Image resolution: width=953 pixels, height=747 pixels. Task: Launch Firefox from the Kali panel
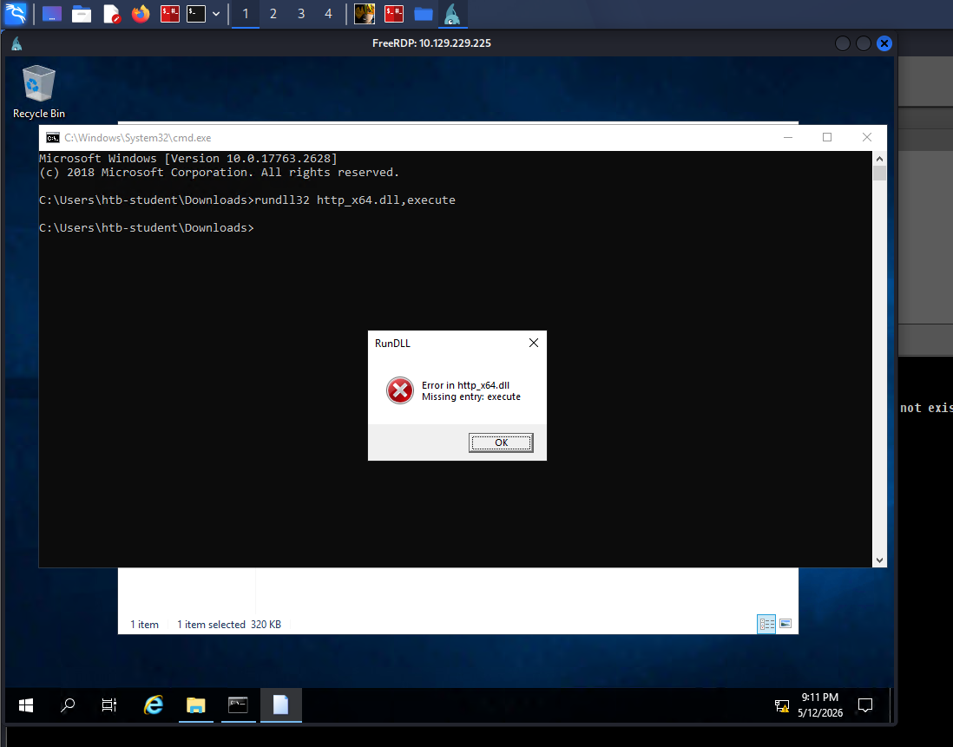pos(141,13)
